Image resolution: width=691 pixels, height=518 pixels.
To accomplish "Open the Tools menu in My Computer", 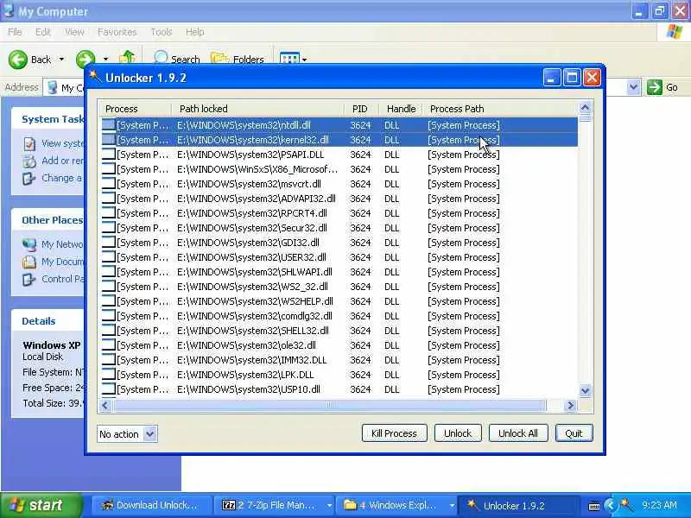I will click(162, 32).
